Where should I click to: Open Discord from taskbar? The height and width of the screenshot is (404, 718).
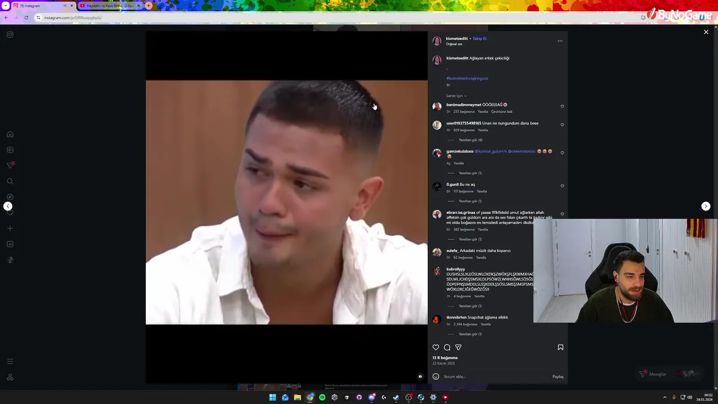[x=371, y=397]
